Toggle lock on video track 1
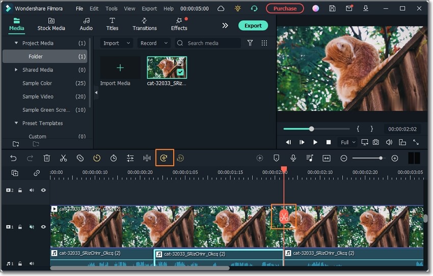This screenshot has height=276, width=433. [20, 227]
